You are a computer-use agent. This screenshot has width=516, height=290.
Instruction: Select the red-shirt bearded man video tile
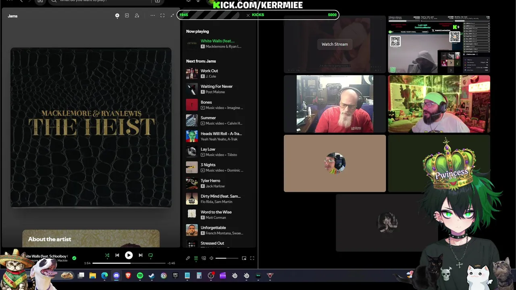click(335, 104)
